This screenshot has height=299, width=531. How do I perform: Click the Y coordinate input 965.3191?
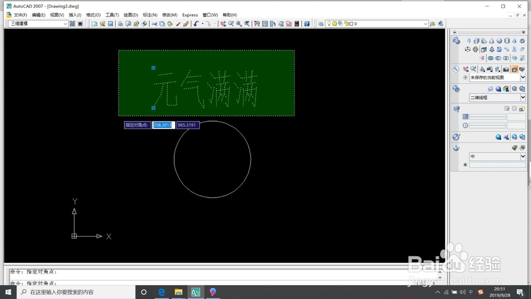(187, 125)
